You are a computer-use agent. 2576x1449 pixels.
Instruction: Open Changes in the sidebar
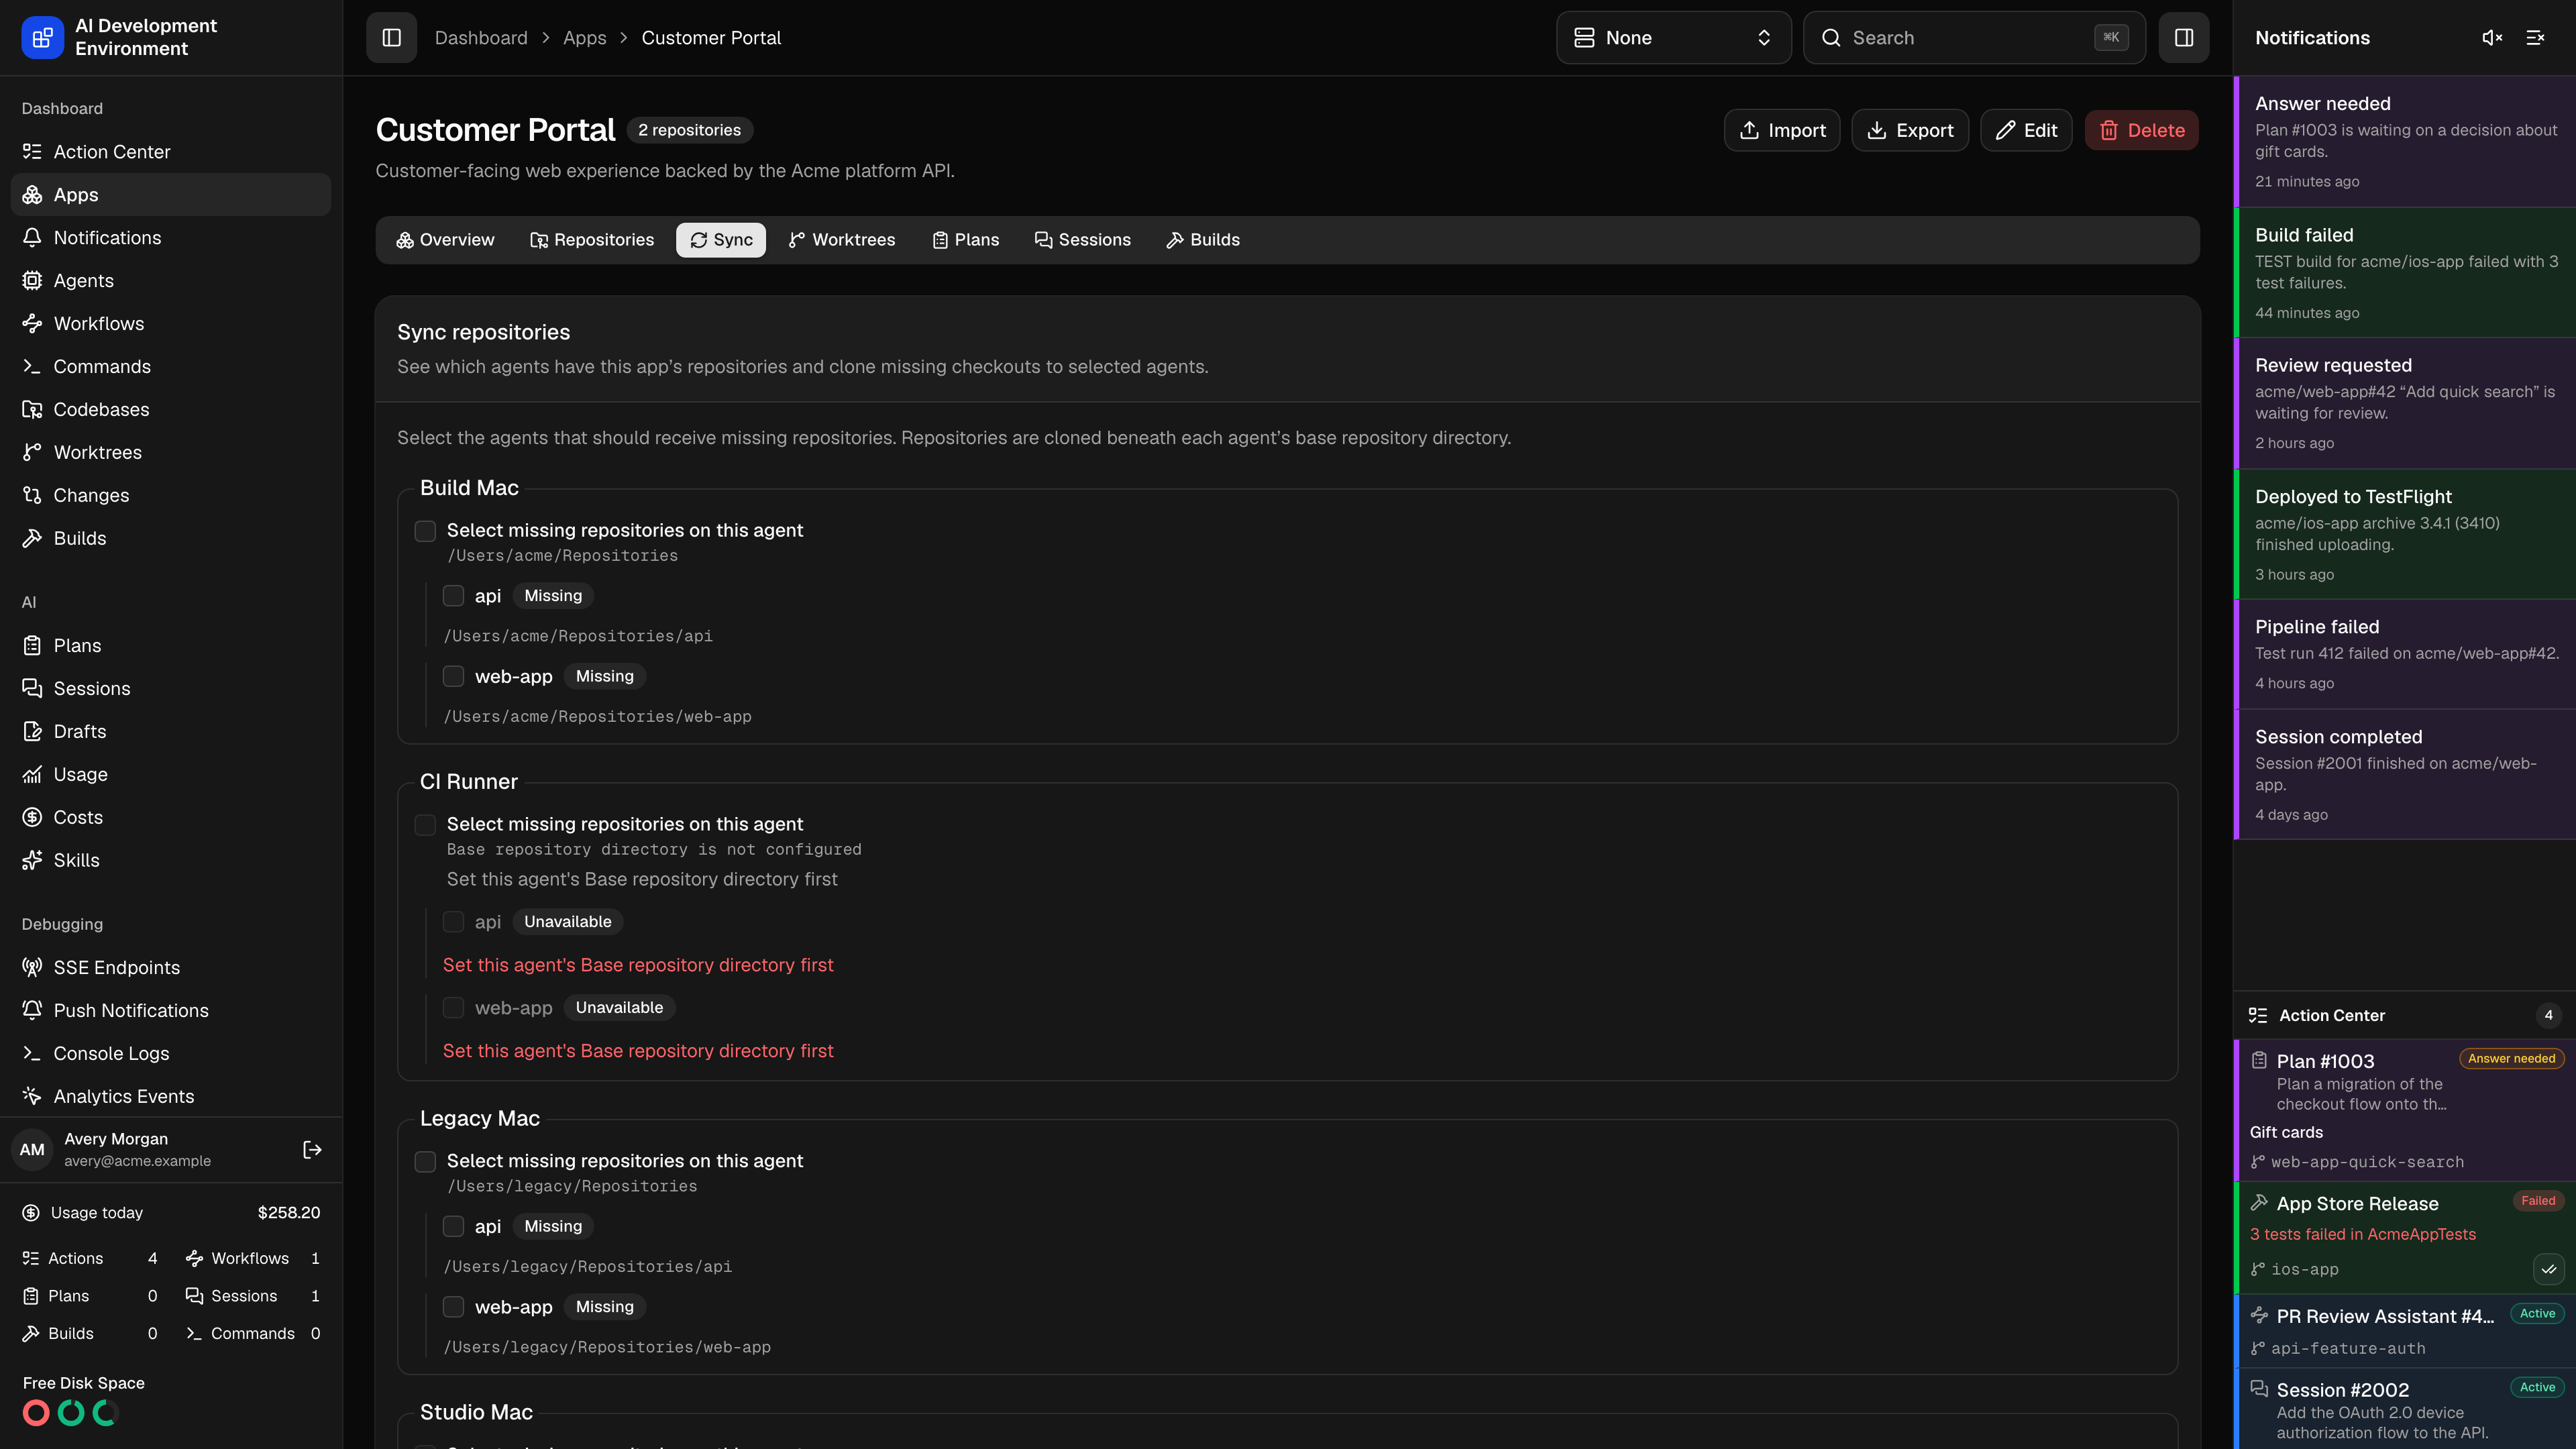(170, 496)
